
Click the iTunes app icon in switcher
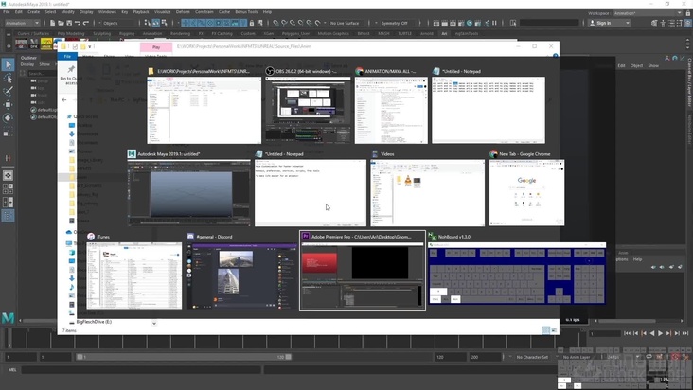point(91,236)
